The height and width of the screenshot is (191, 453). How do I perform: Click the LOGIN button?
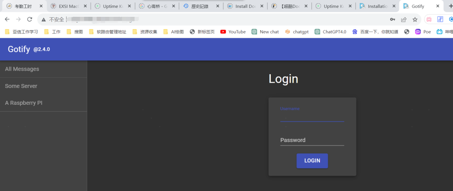312,160
